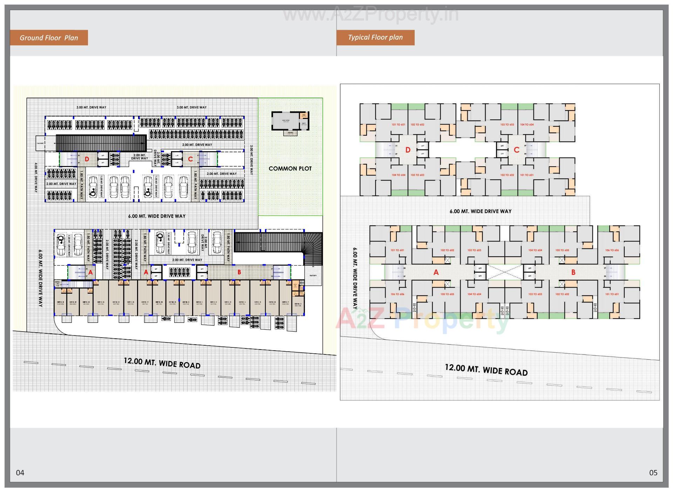Expand details for unit 101 TO 601

point(398,125)
